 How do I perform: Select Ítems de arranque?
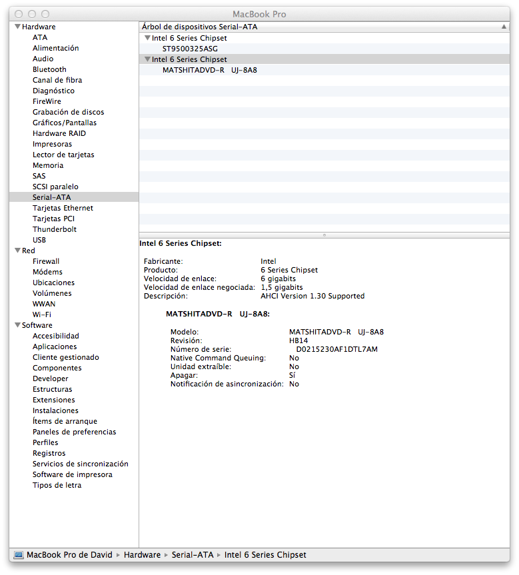click(65, 420)
